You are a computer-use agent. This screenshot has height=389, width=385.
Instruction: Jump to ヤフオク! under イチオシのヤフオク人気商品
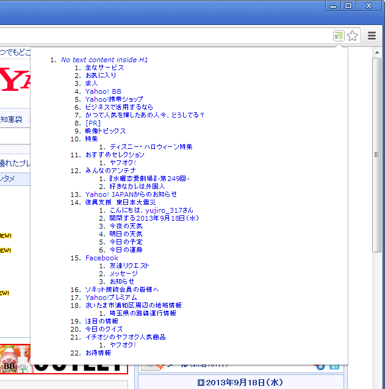pyautogui.click(x=123, y=345)
